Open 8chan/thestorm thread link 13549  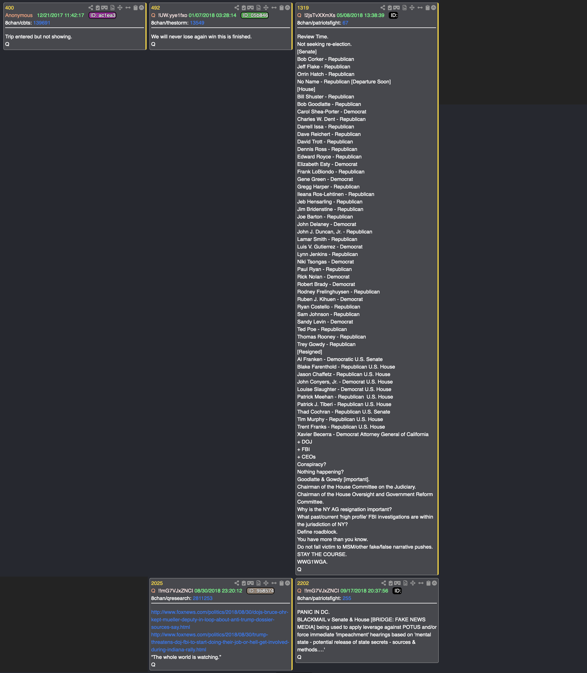pos(197,23)
